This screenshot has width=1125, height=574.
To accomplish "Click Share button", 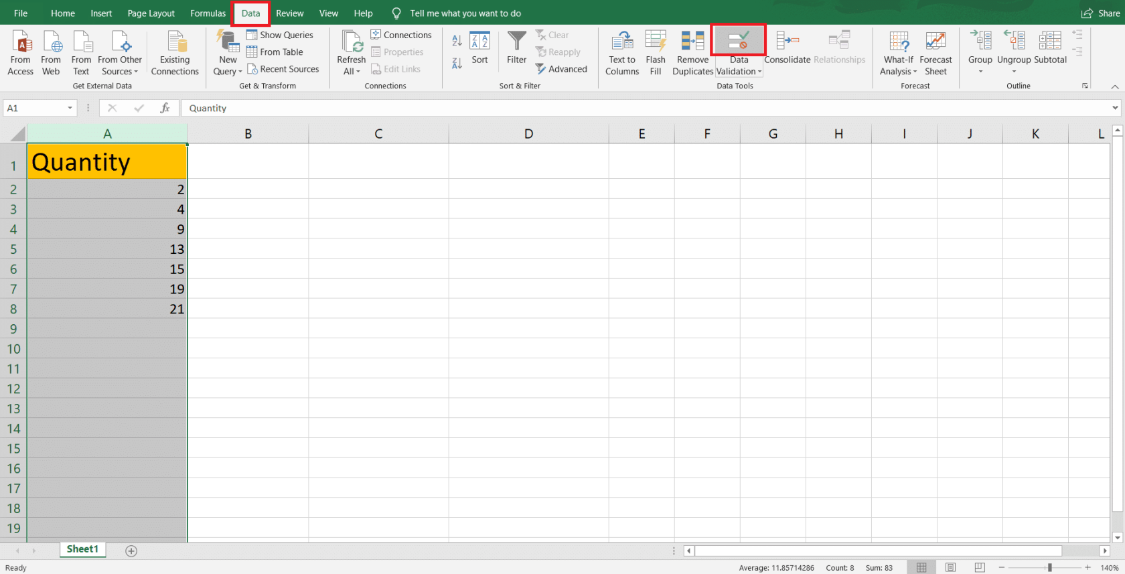I will 1101,13.
